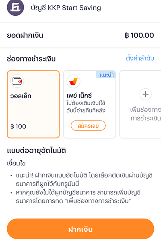Click the ตั้งค่าลำดับ link
The image size is (161, 241).
click(x=140, y=58)
